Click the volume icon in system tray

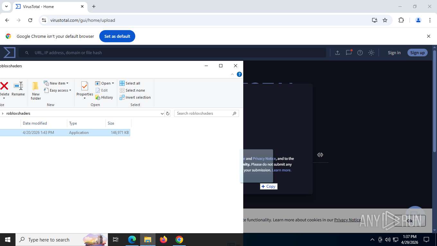[x=388, y=240]
